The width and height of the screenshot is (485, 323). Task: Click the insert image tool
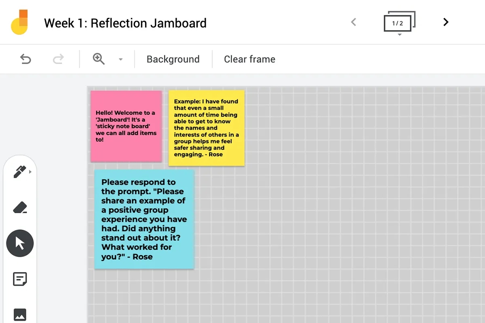(20, 315)
